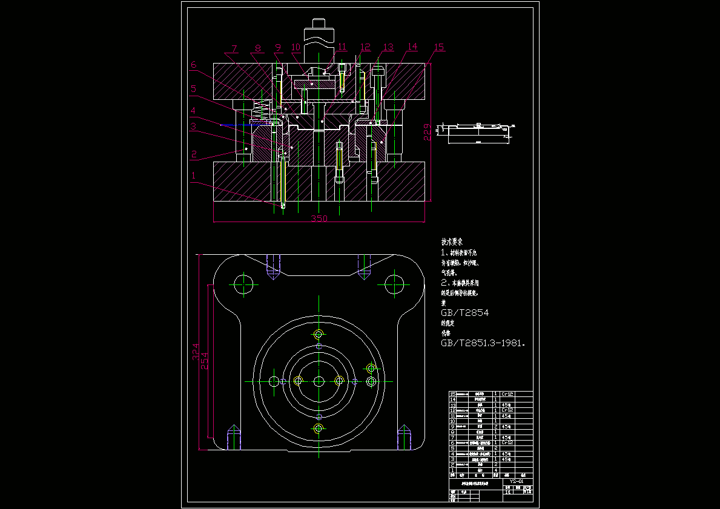720x509 pixels.
Task: Click Cr12 material in parts row 6
Action: pos(507,442)
